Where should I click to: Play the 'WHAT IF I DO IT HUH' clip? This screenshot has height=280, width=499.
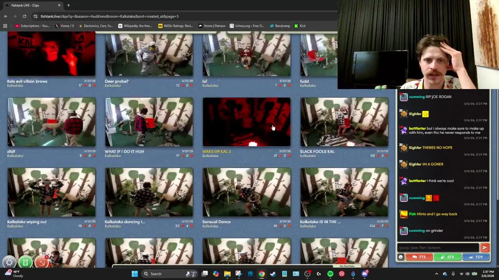click(x=149, y=122)
